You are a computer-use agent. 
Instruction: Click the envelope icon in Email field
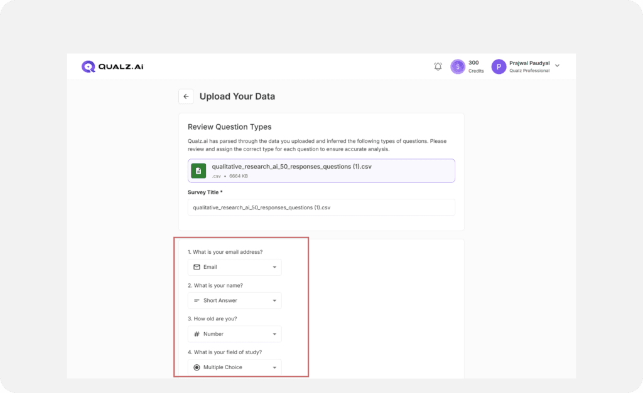[197, 267]
